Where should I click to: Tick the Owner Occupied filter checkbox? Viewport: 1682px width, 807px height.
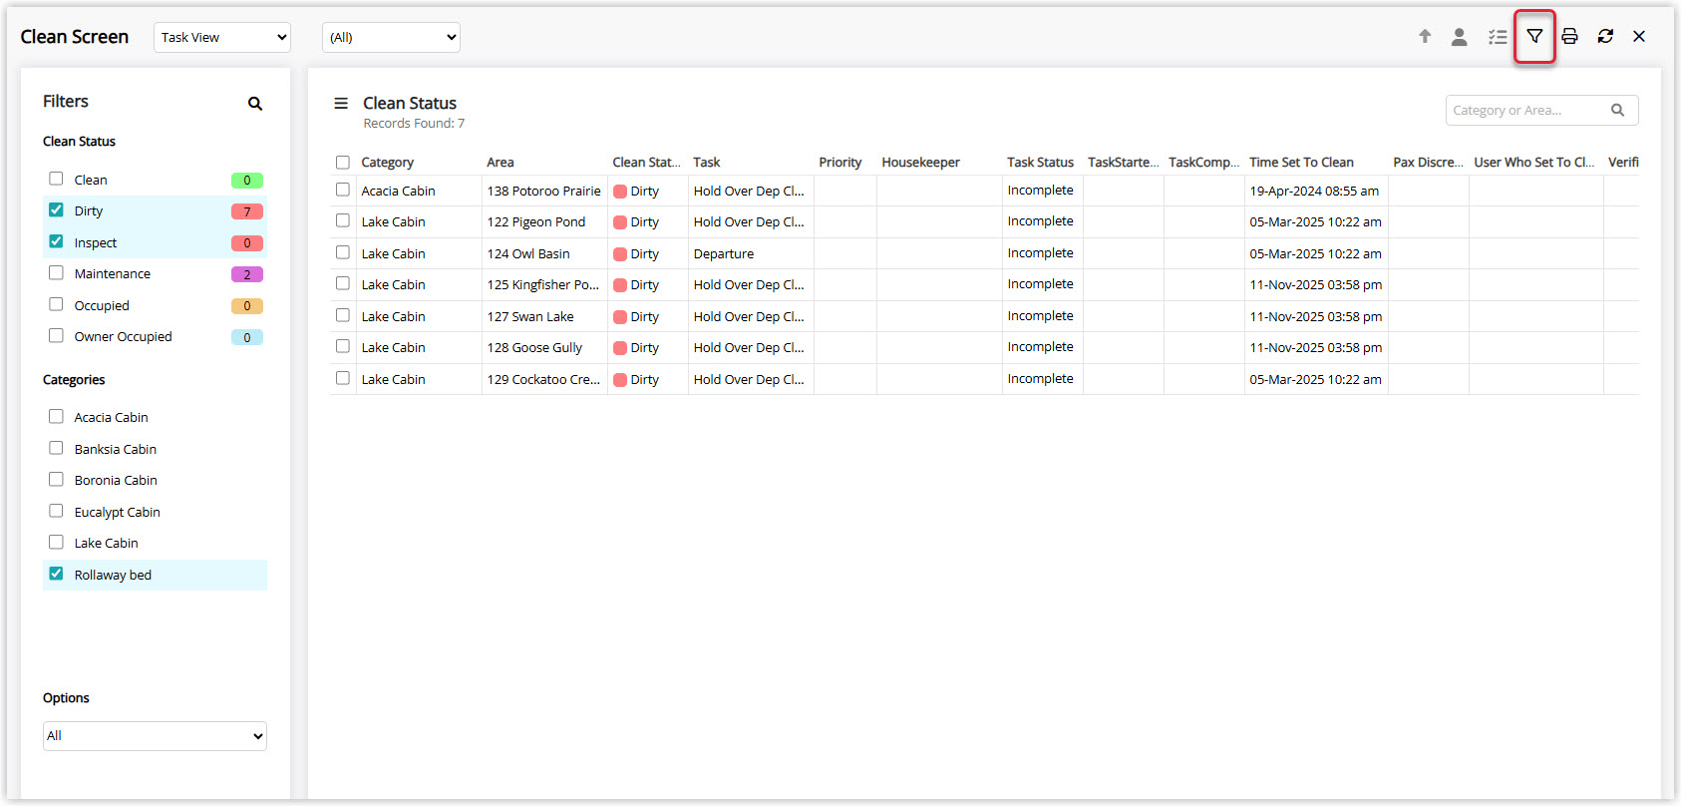click(x=56, y=335)
